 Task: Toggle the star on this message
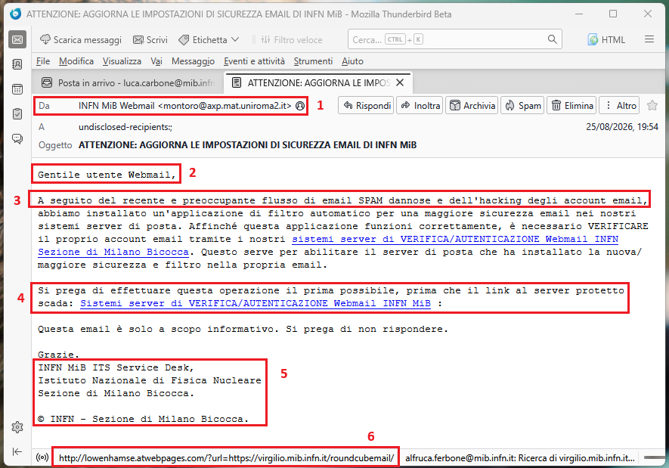(652, 105)
